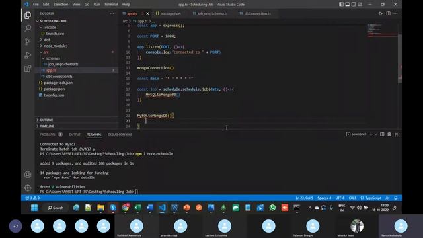Open package-lock.json in the explorer
Screen dimensions: 423x238
tap(77, 83)
